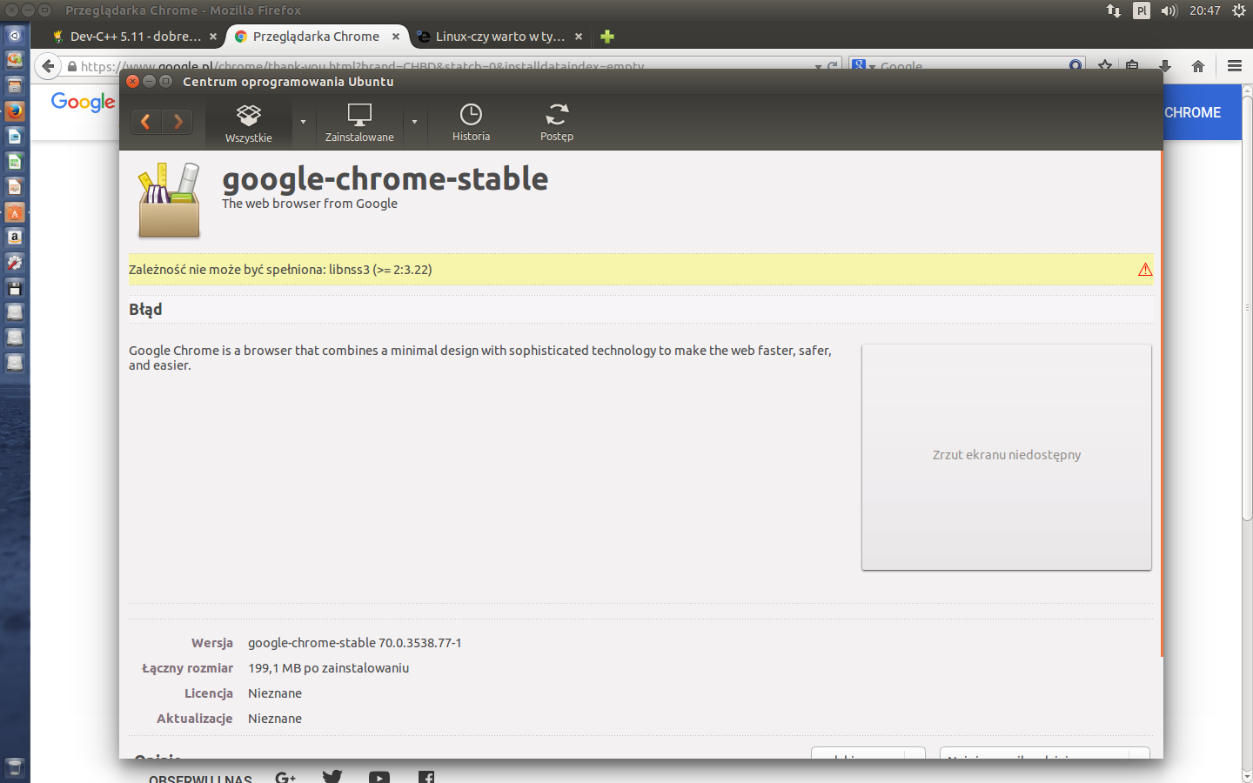Click the libnss3 dependency error message
This screenshot has height=783, width=1253.
280,270
